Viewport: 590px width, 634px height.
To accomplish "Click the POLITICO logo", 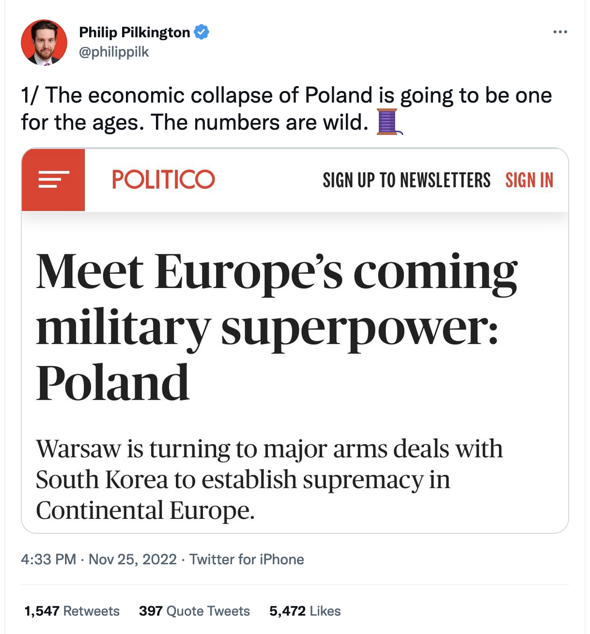I will pos(163,180).
